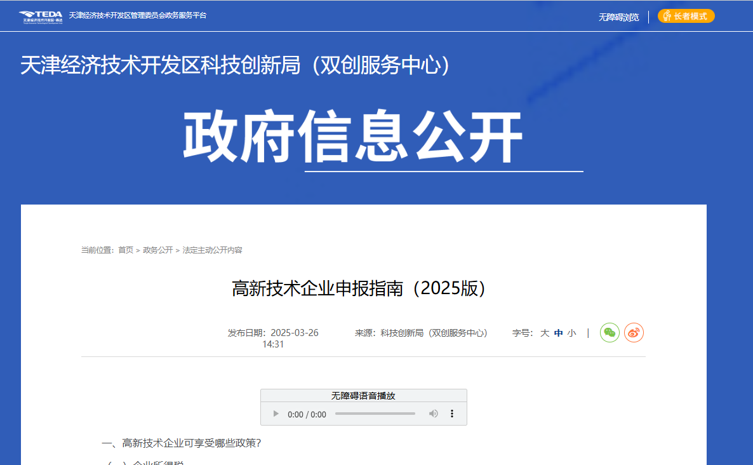Click the speaker icon in the audio player
This screenshot has width=753, height=465.
[x=434, y=413]
